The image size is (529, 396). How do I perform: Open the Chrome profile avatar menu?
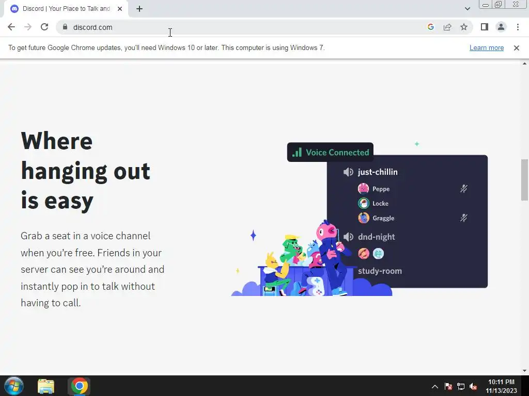click(x=501, y=27)
